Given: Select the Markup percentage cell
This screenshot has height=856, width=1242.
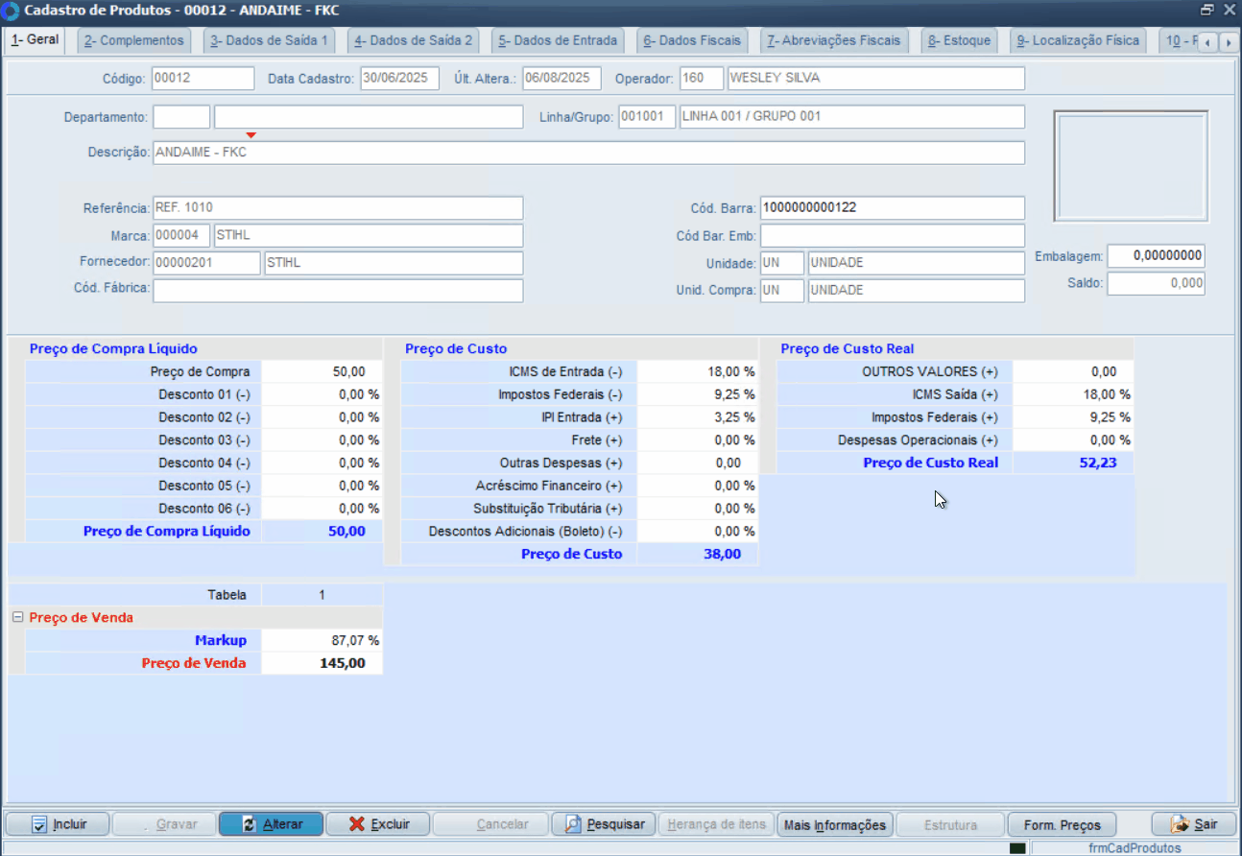Looking at the screenshot, I should (322, 640).
